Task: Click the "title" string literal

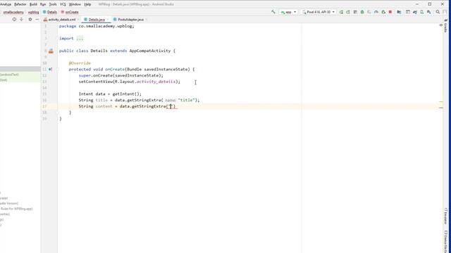Action: point(186,100)
